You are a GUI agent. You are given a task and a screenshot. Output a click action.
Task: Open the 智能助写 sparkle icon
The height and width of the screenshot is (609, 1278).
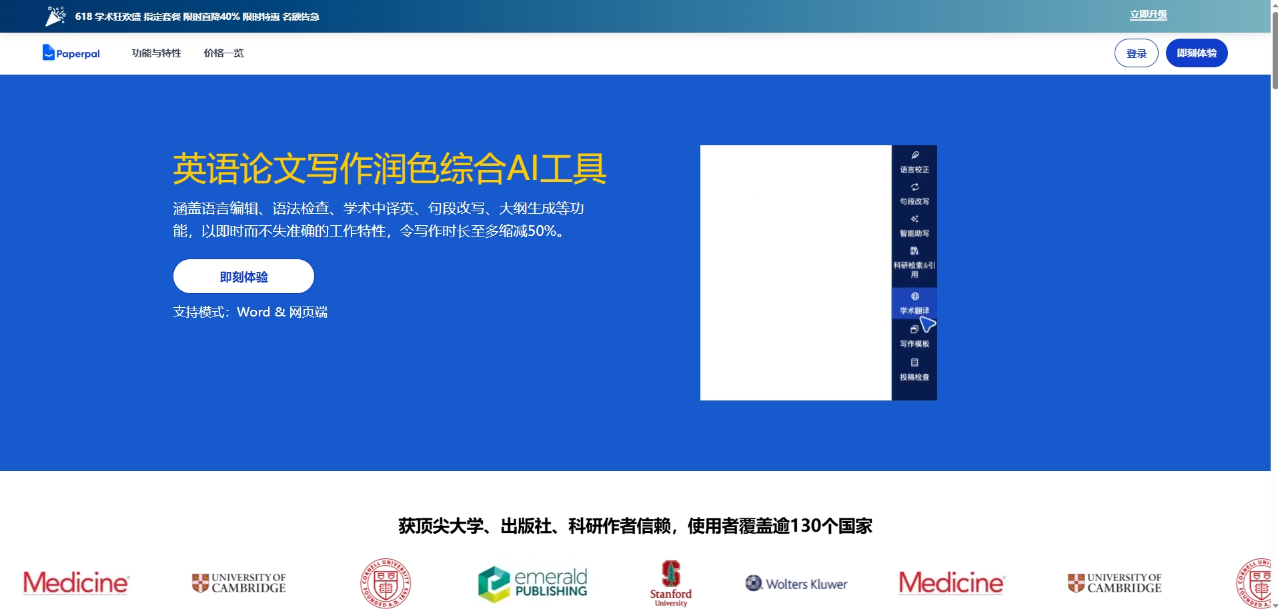tap(914, 219)
